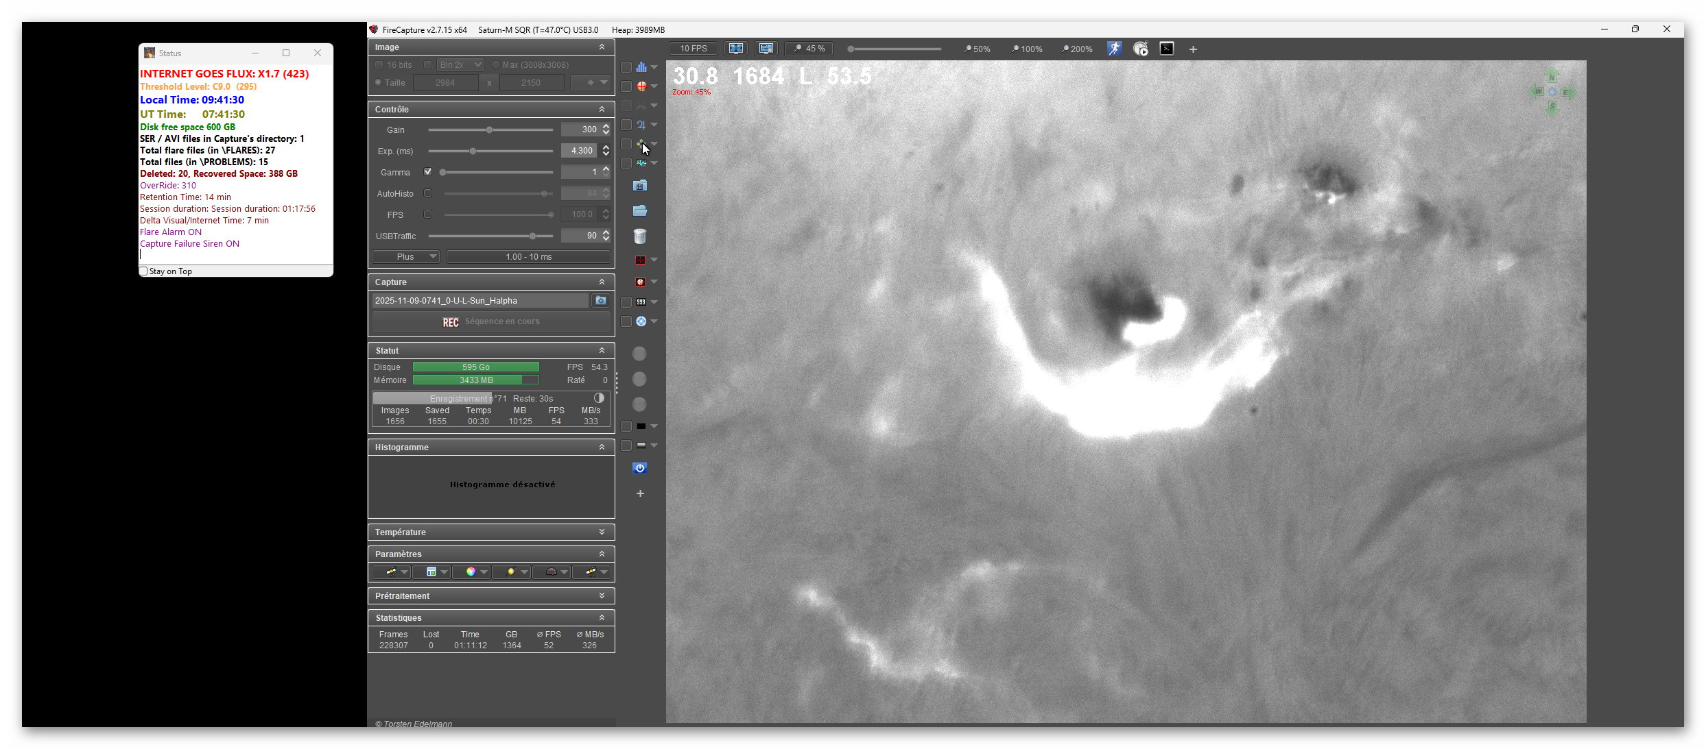Click the fit-to-screen monitor icon
Image resolution: width=1706 pixels, height=749 pixels.
pyautogui.click(x=736, y=49)
